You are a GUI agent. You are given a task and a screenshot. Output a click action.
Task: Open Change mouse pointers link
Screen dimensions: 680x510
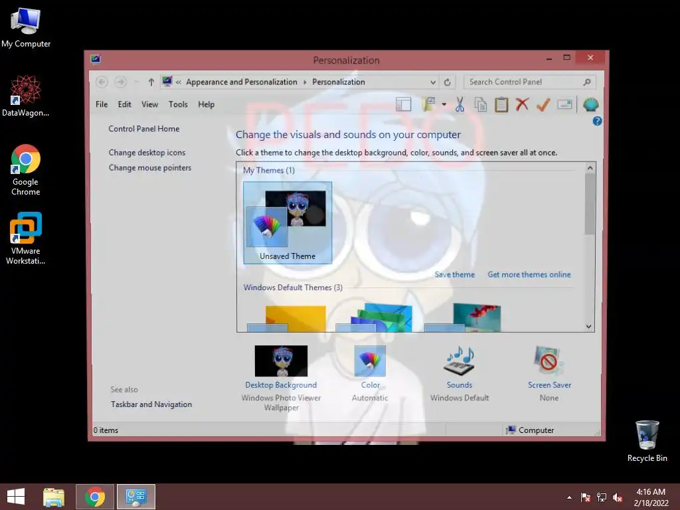[x=150, y=168]
